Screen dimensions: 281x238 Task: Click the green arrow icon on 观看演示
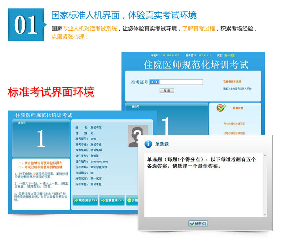pyautogui.click(x=76, y=200)
